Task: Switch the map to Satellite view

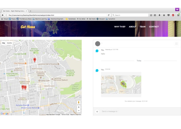Action: (9, 43)
